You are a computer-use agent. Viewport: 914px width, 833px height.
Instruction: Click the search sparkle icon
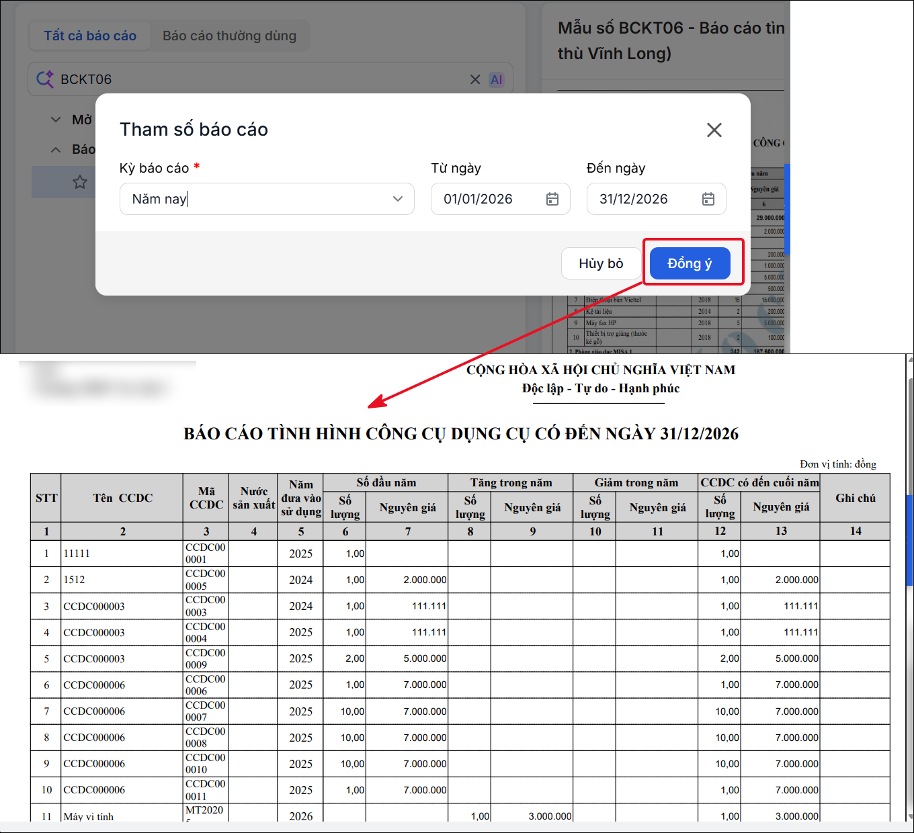pyautogui.click(x=45, y=79)
